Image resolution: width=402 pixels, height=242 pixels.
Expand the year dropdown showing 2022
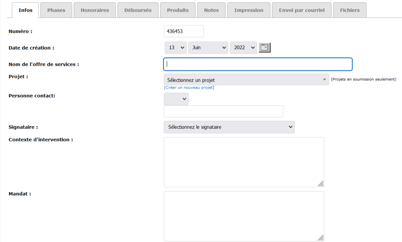coord(243,47)
